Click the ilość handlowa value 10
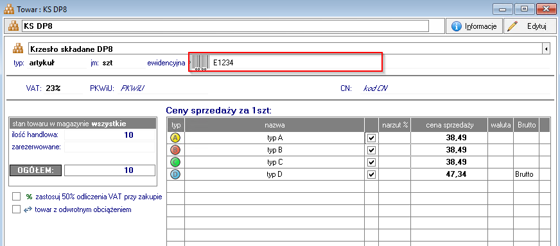The width and height of the screenshot is (560, 246). [128, 135]
